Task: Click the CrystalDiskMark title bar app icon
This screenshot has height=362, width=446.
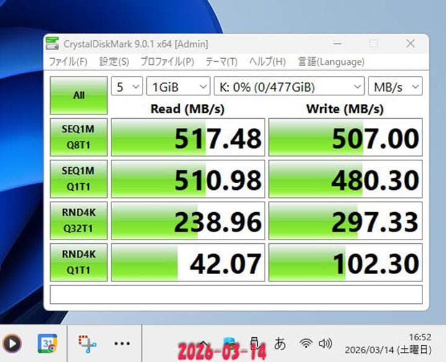Action: tap(52, 43)
